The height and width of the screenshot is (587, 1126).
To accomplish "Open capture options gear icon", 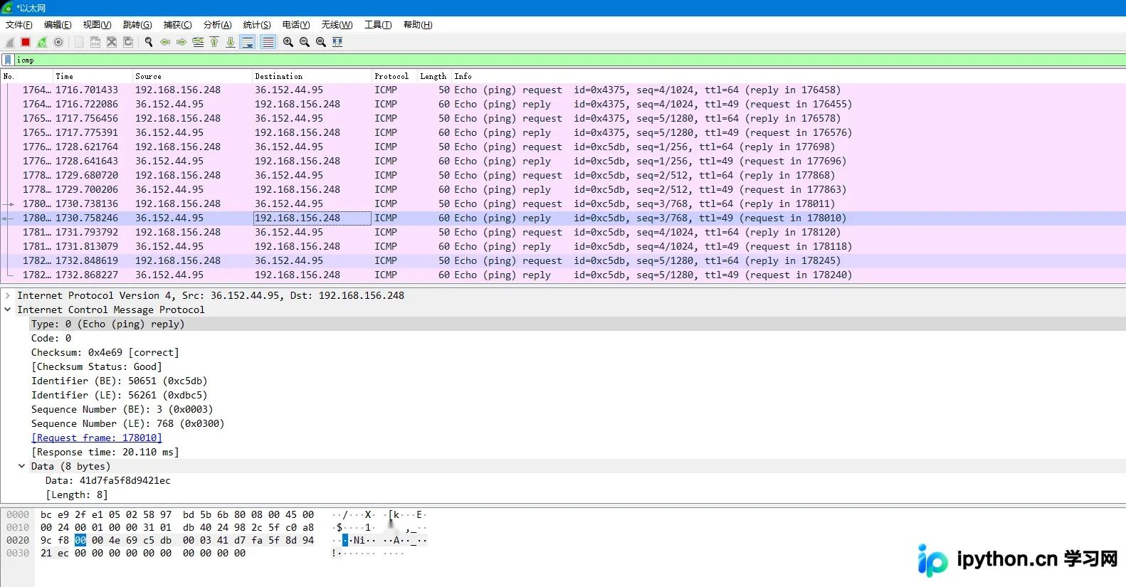I will tap(58, 42).
